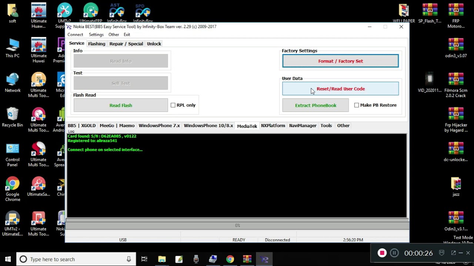Select the MediaTek platform tab

point(247,126)
